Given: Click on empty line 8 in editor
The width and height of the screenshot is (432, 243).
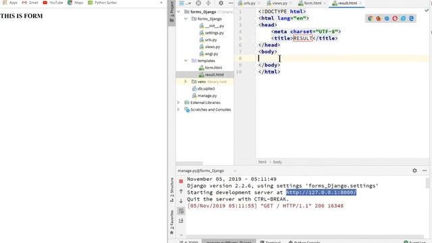Looking at the screenshot, I should click(x=342, y=58).
